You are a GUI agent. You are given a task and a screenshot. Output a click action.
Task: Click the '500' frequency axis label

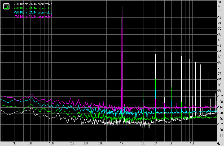[101, 143]
